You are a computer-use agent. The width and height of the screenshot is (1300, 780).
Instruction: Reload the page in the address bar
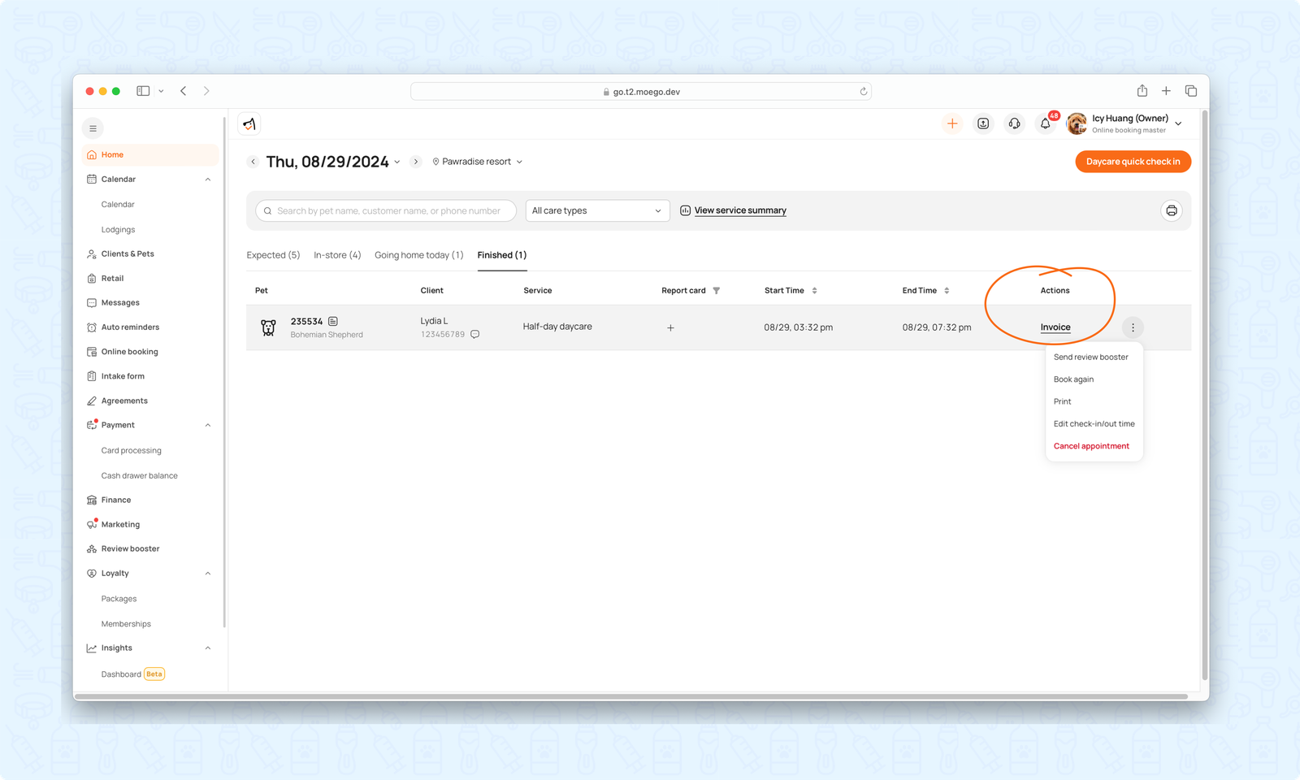click(864, 92)
